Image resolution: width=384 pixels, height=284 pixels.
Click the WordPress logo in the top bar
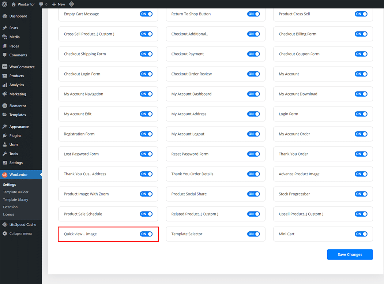pos(5,4)
